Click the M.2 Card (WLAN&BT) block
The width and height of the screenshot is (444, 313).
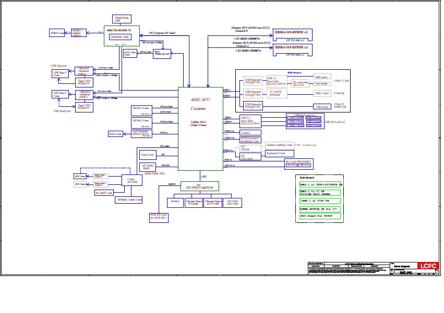[299, 164]
